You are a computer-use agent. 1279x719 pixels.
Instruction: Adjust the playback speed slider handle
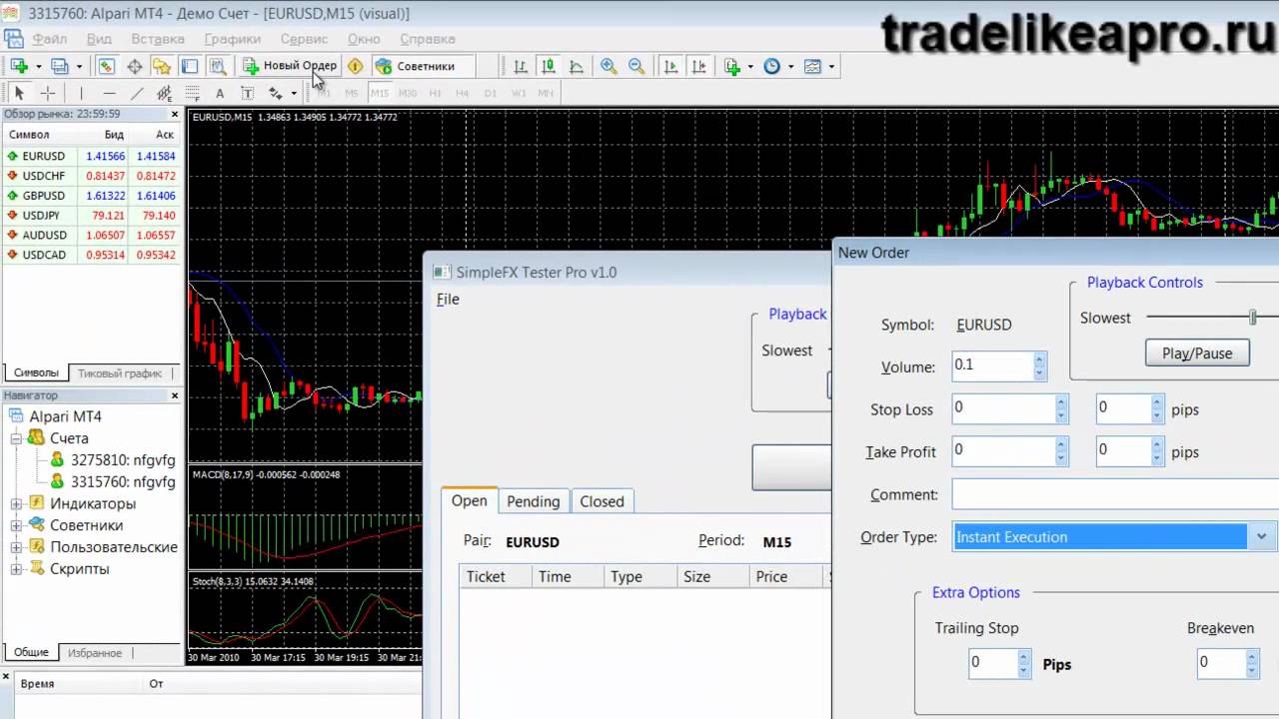point(1252,318)
